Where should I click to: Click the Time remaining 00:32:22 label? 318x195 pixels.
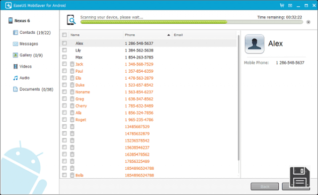point(280,17)
